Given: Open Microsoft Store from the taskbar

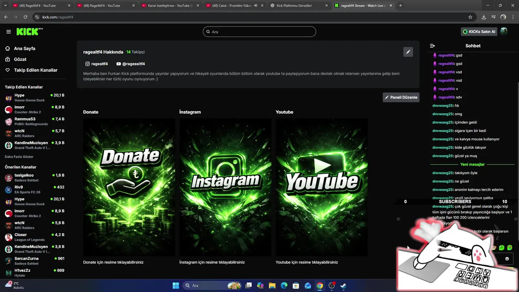Looking at the screenshot, I should pos(296,286).
